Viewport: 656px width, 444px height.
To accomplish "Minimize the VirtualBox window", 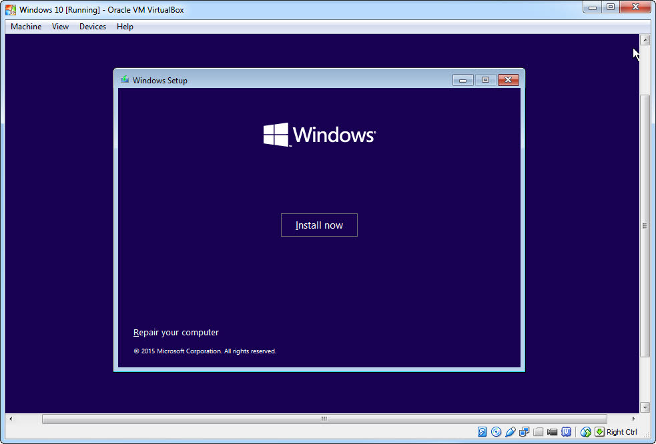I will click(x=592, y=7).
